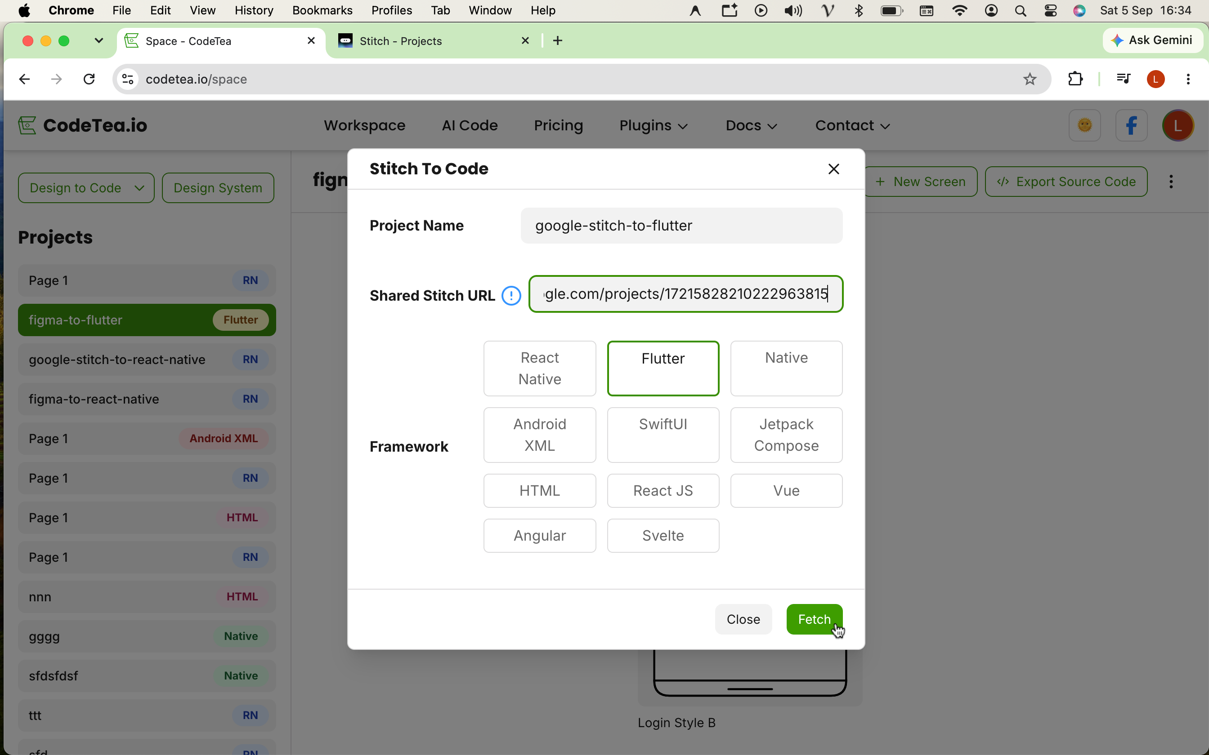Bookmark this page with the star icon
This screenshot has width=1209, height=755.
[1030, 79]
